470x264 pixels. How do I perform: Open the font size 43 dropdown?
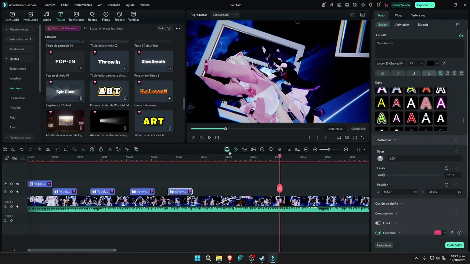tap(416, 63)
